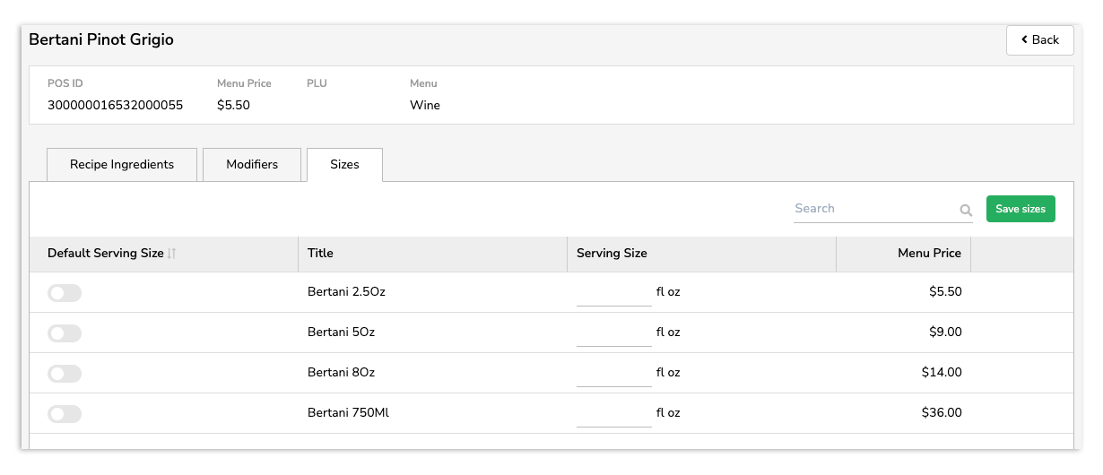Open the Recipe Ingredients tab
The height and width of the screenshot is (475, 1103).
(122, 165)
